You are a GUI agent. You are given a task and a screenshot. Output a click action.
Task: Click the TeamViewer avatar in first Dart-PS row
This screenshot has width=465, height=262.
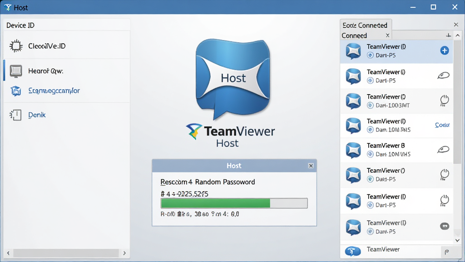tap(353, 51)
